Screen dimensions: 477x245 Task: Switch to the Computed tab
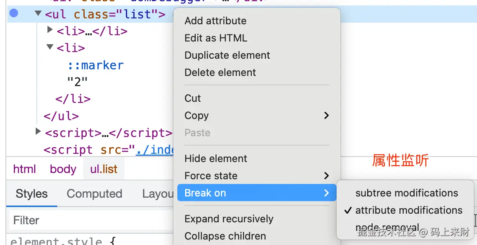point(94,194)
